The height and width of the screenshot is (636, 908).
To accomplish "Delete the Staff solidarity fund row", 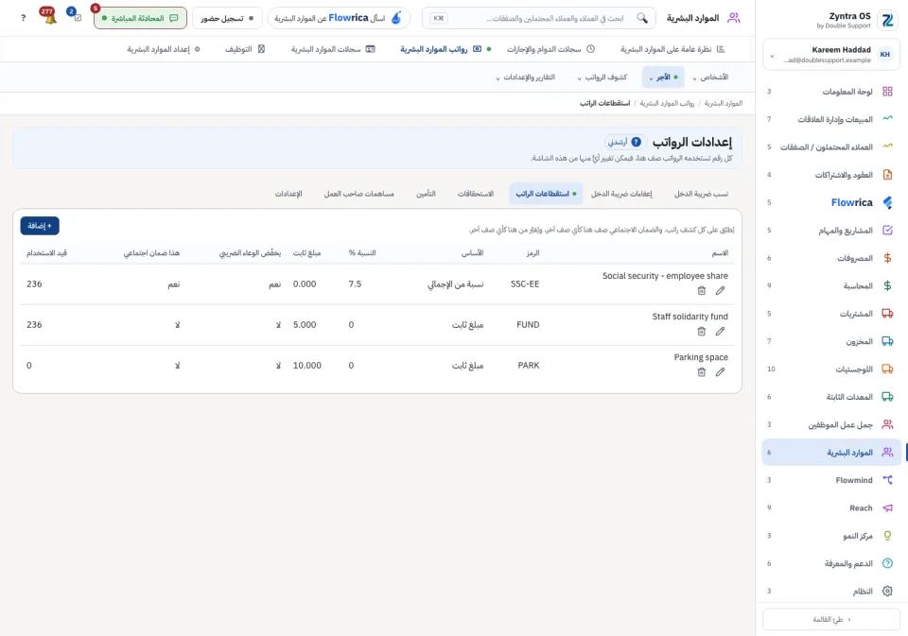I will [x=701, y=331].
